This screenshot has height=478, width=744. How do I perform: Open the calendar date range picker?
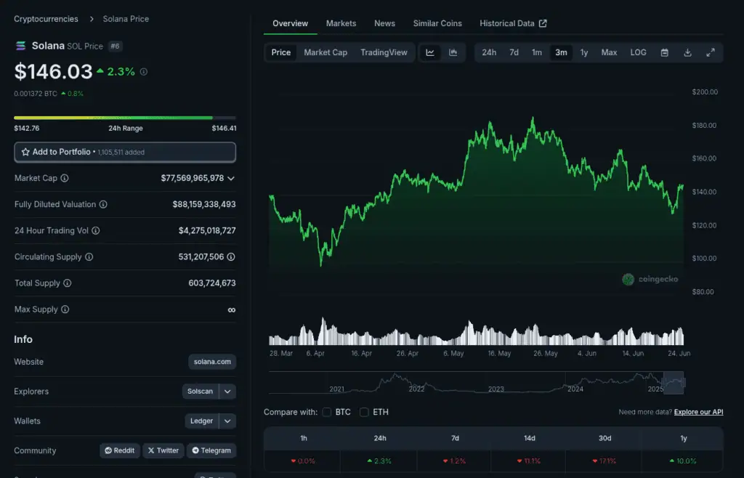tap(665, 52)
